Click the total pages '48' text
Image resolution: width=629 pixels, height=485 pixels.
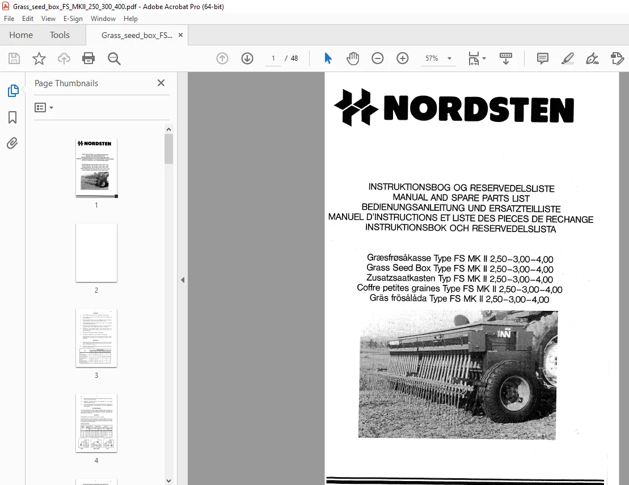pyautogui.click(x=294, y=58)
